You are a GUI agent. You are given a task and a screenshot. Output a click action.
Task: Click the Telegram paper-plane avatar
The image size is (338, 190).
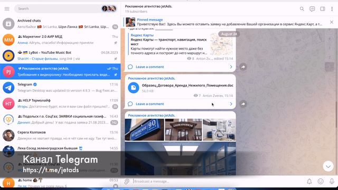[x=8, y=88]
